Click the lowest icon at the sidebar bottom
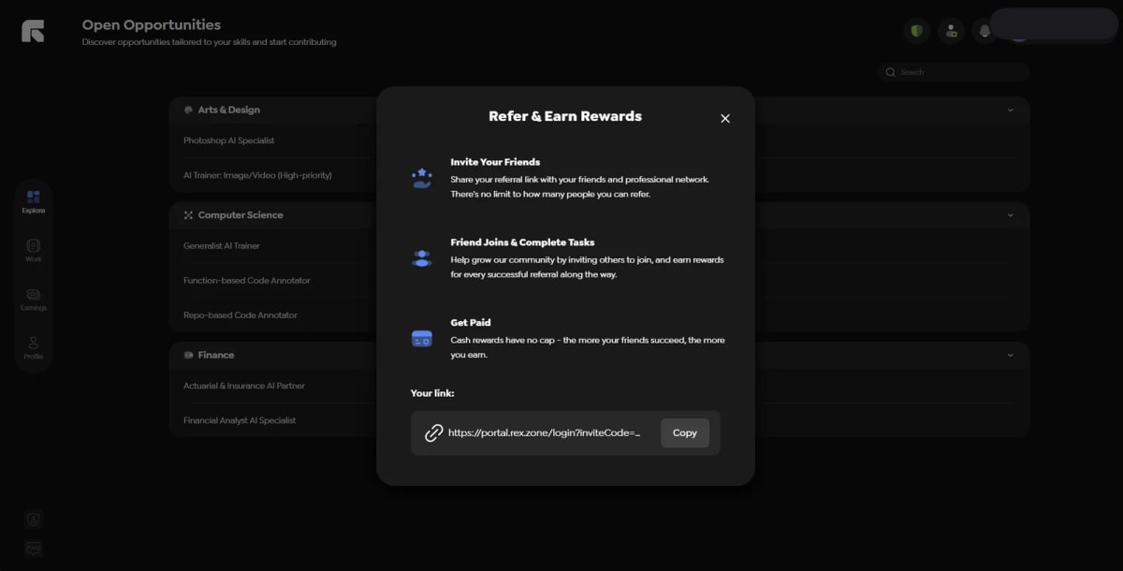This screenshot has width=1123, height=571. click(34, 548)
